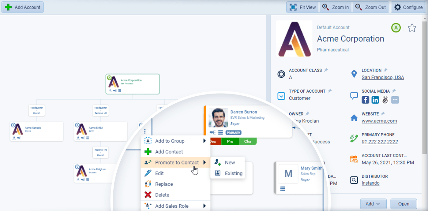The height and width of the screenshot is (211, 428).
Task: Open Acme's LinkedIn profile icon
Action: coord(375,99)
